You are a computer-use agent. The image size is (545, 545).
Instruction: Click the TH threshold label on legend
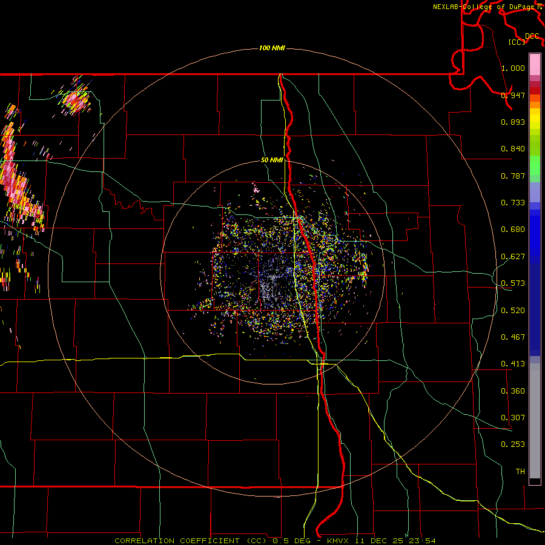(x=520, y=471)
